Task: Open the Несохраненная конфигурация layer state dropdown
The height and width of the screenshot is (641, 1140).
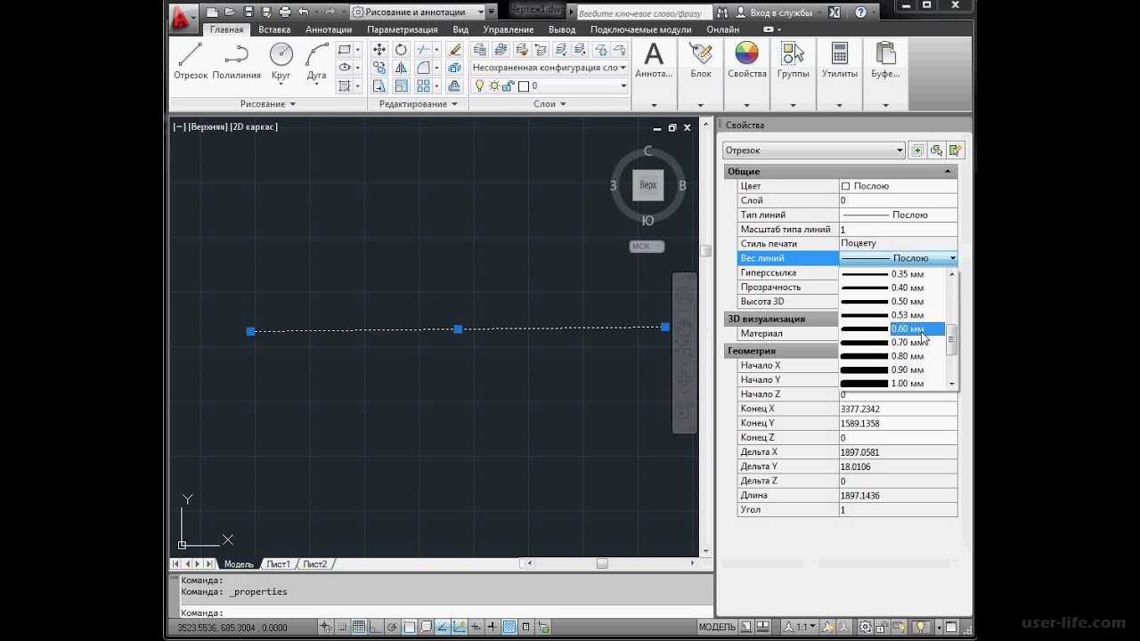Action: tap(549, 68)
